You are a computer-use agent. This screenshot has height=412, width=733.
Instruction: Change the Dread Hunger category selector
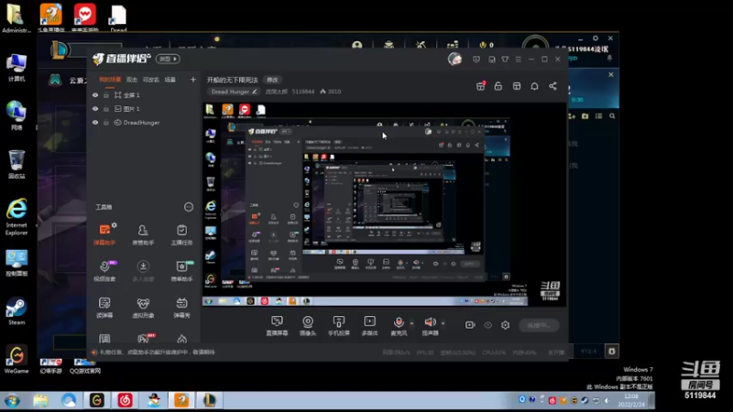click(235, 92)
